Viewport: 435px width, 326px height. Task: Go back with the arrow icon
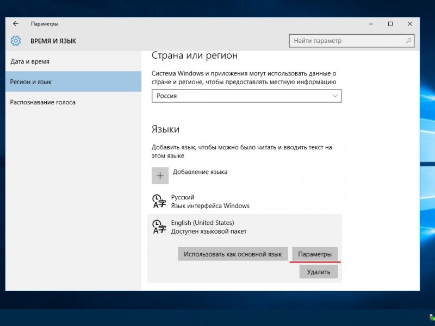click(x=16, y=24)
